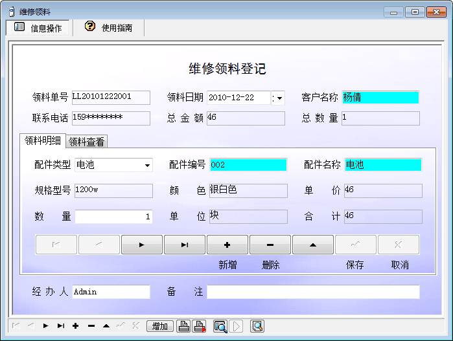453x341 pixels.
Task: Click the printer icon with red mark
Action: [x=200, y=326]
